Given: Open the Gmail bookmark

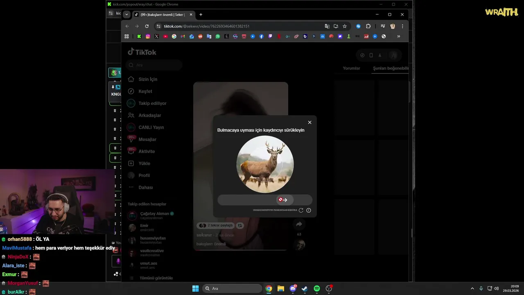Looking at the screenshot, I should (x=183, y=36).
